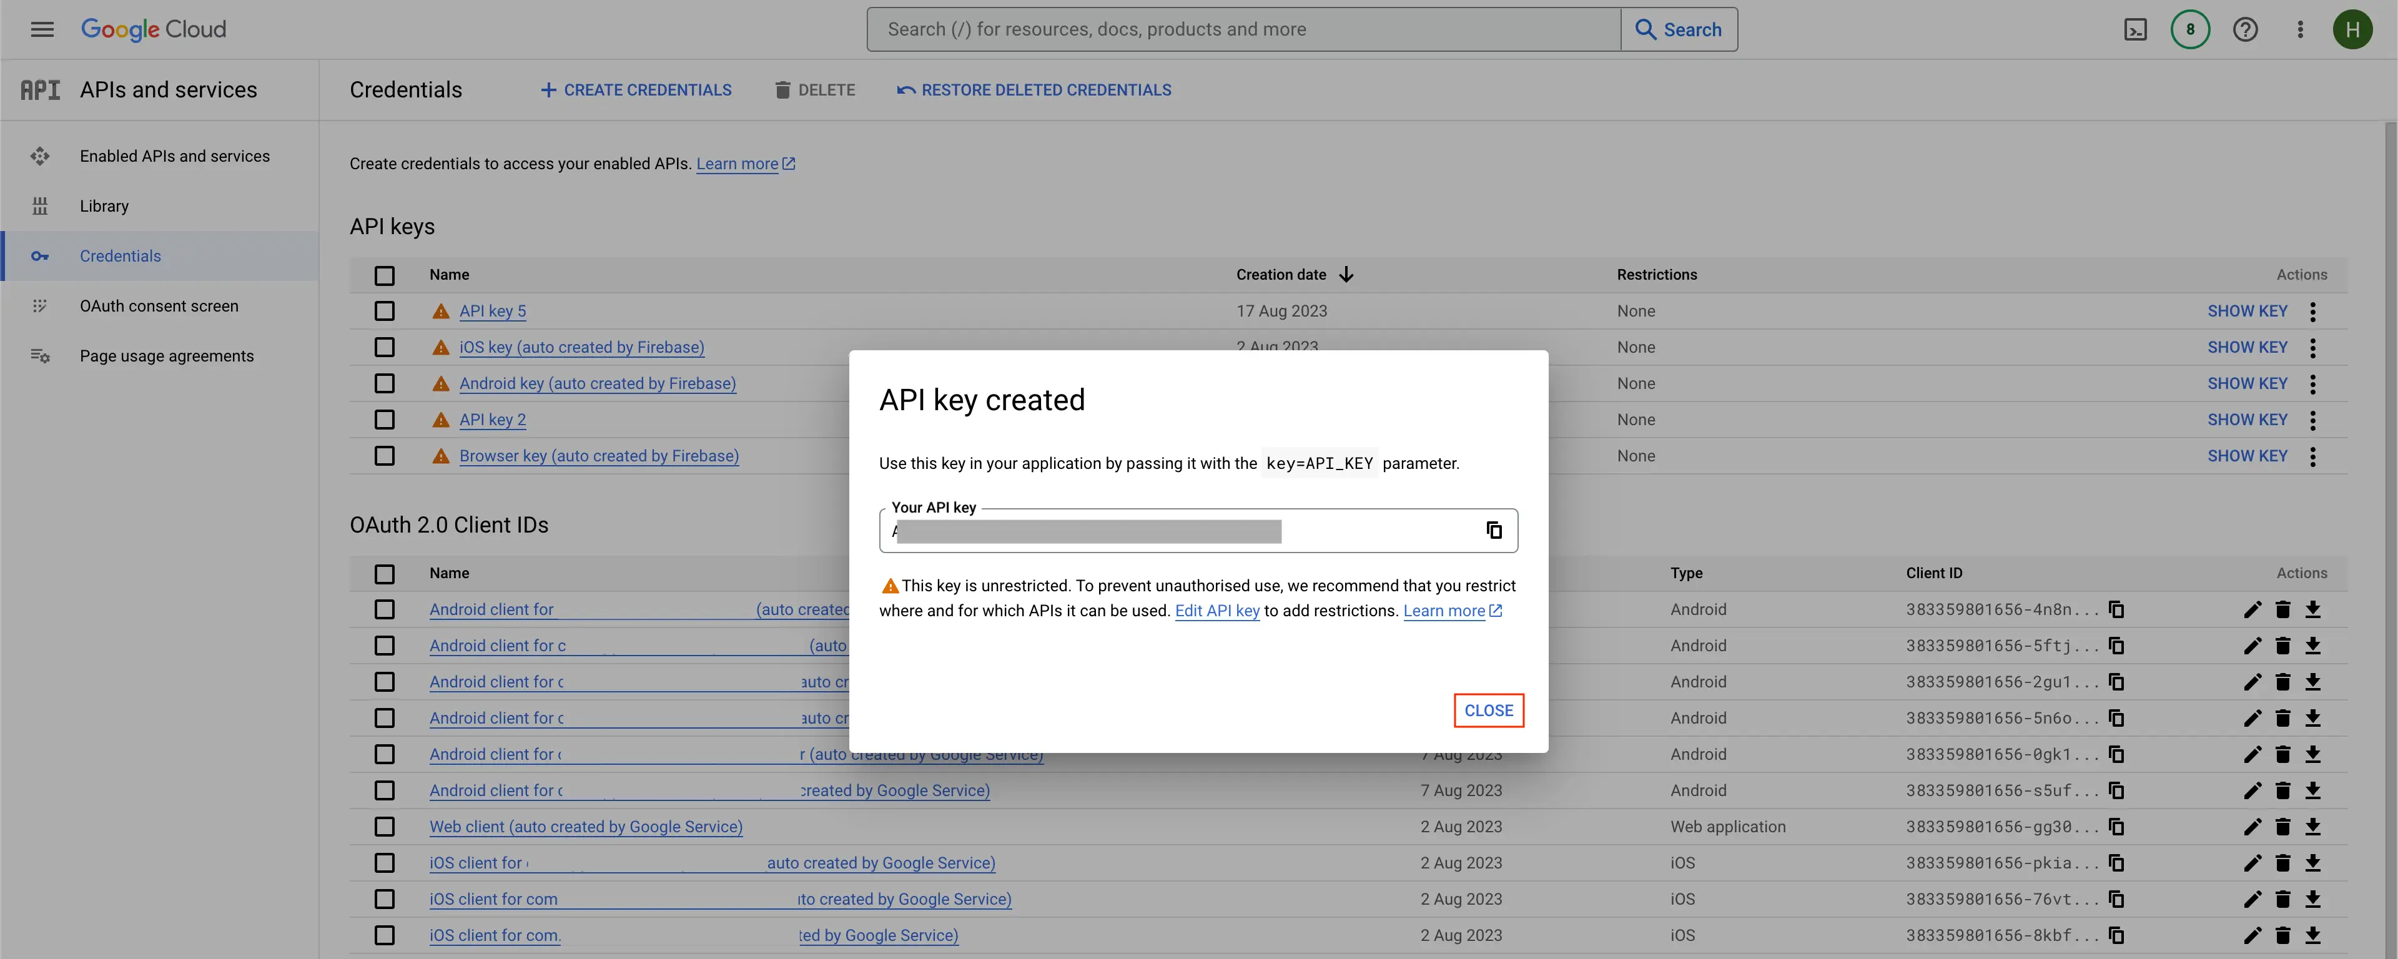Image resolution: width=2398 pixels, height=959 pixels.
Task: Delete OAuth client with ID 0gk1
Action: pyautogui.click(x=2282, y=754)
